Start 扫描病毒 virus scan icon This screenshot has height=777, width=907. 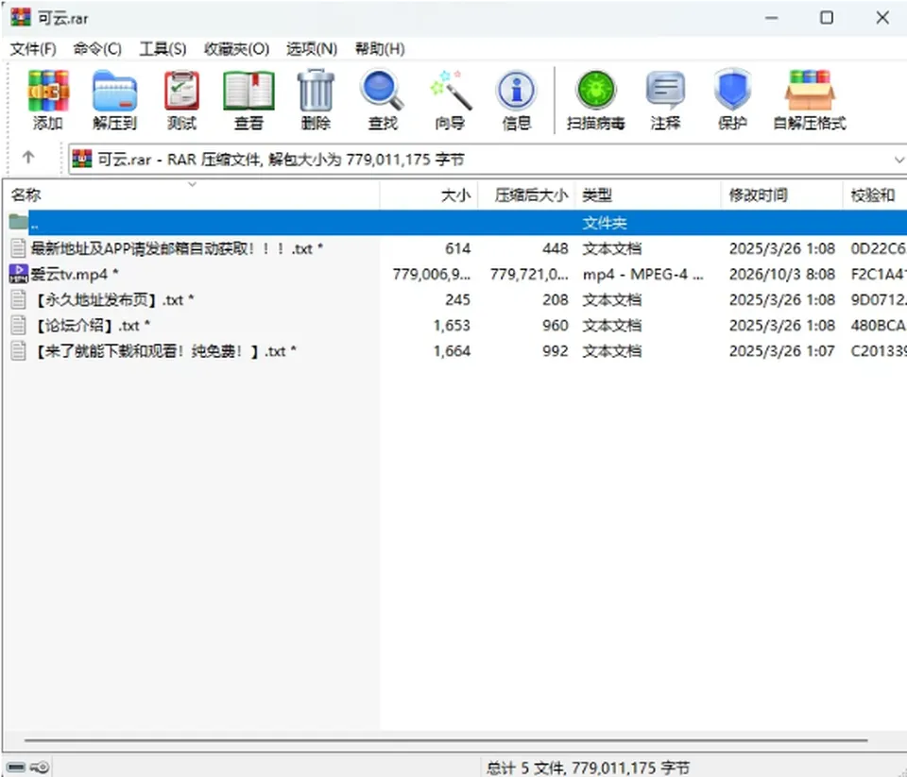click(596, 91)
